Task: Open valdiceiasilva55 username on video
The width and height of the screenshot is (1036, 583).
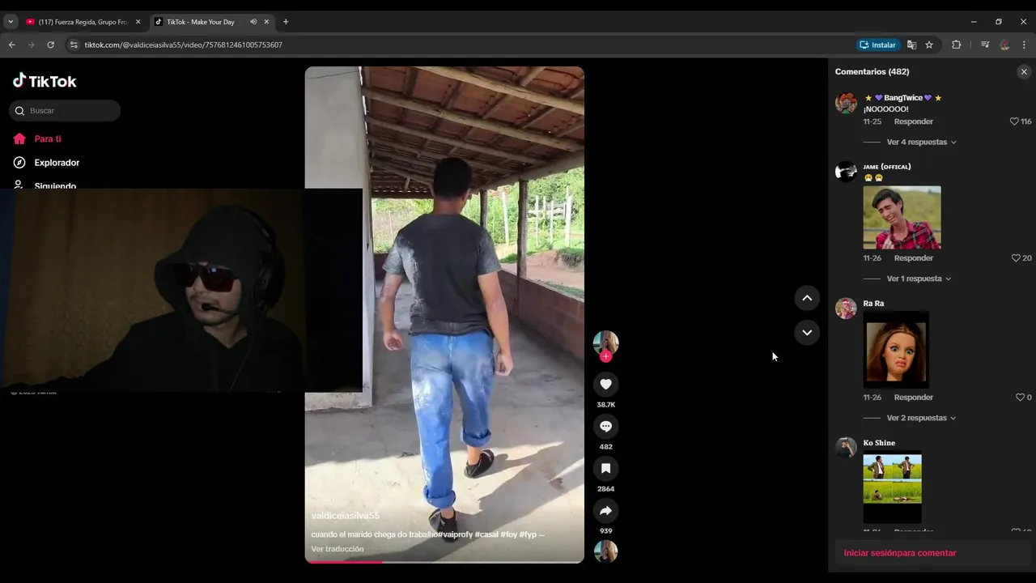Action: (345, 516)
